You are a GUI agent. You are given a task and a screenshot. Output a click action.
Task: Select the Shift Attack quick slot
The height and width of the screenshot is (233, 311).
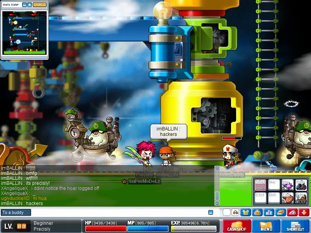260,185
